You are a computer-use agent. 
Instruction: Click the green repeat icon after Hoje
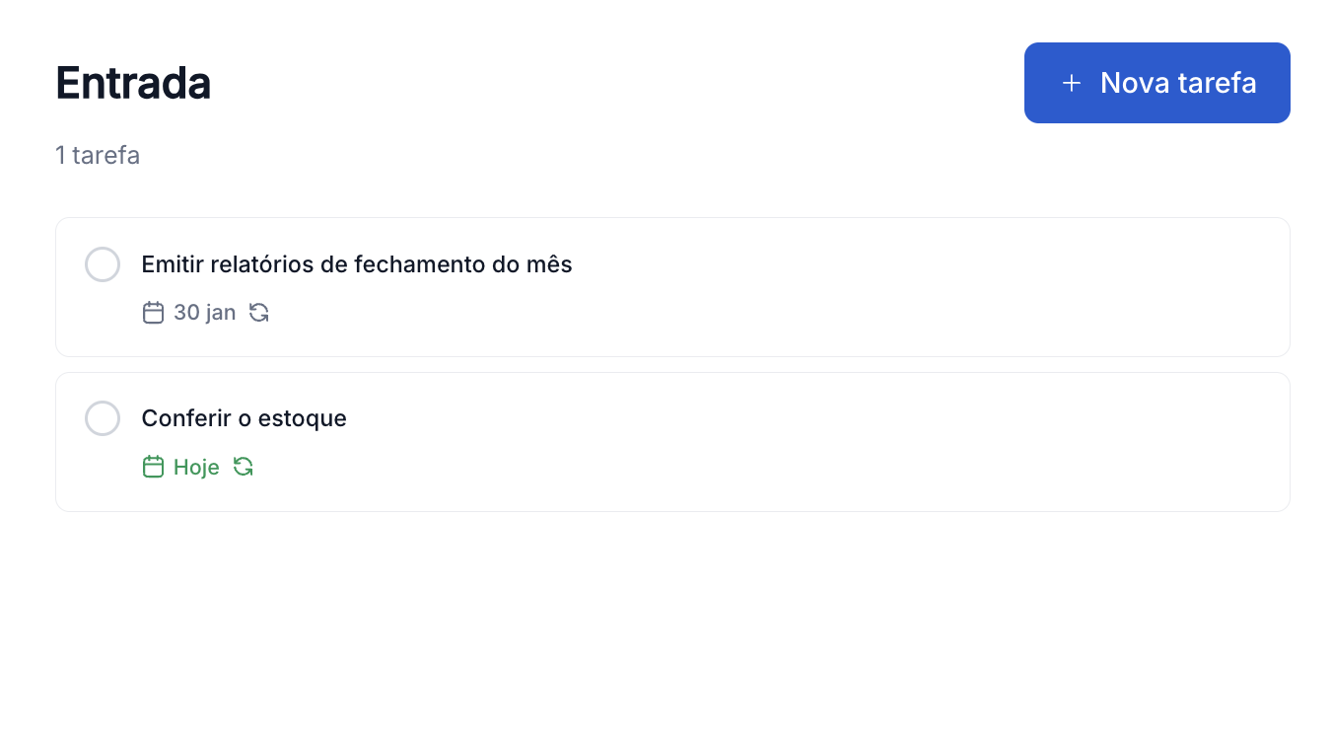[244, 467]
